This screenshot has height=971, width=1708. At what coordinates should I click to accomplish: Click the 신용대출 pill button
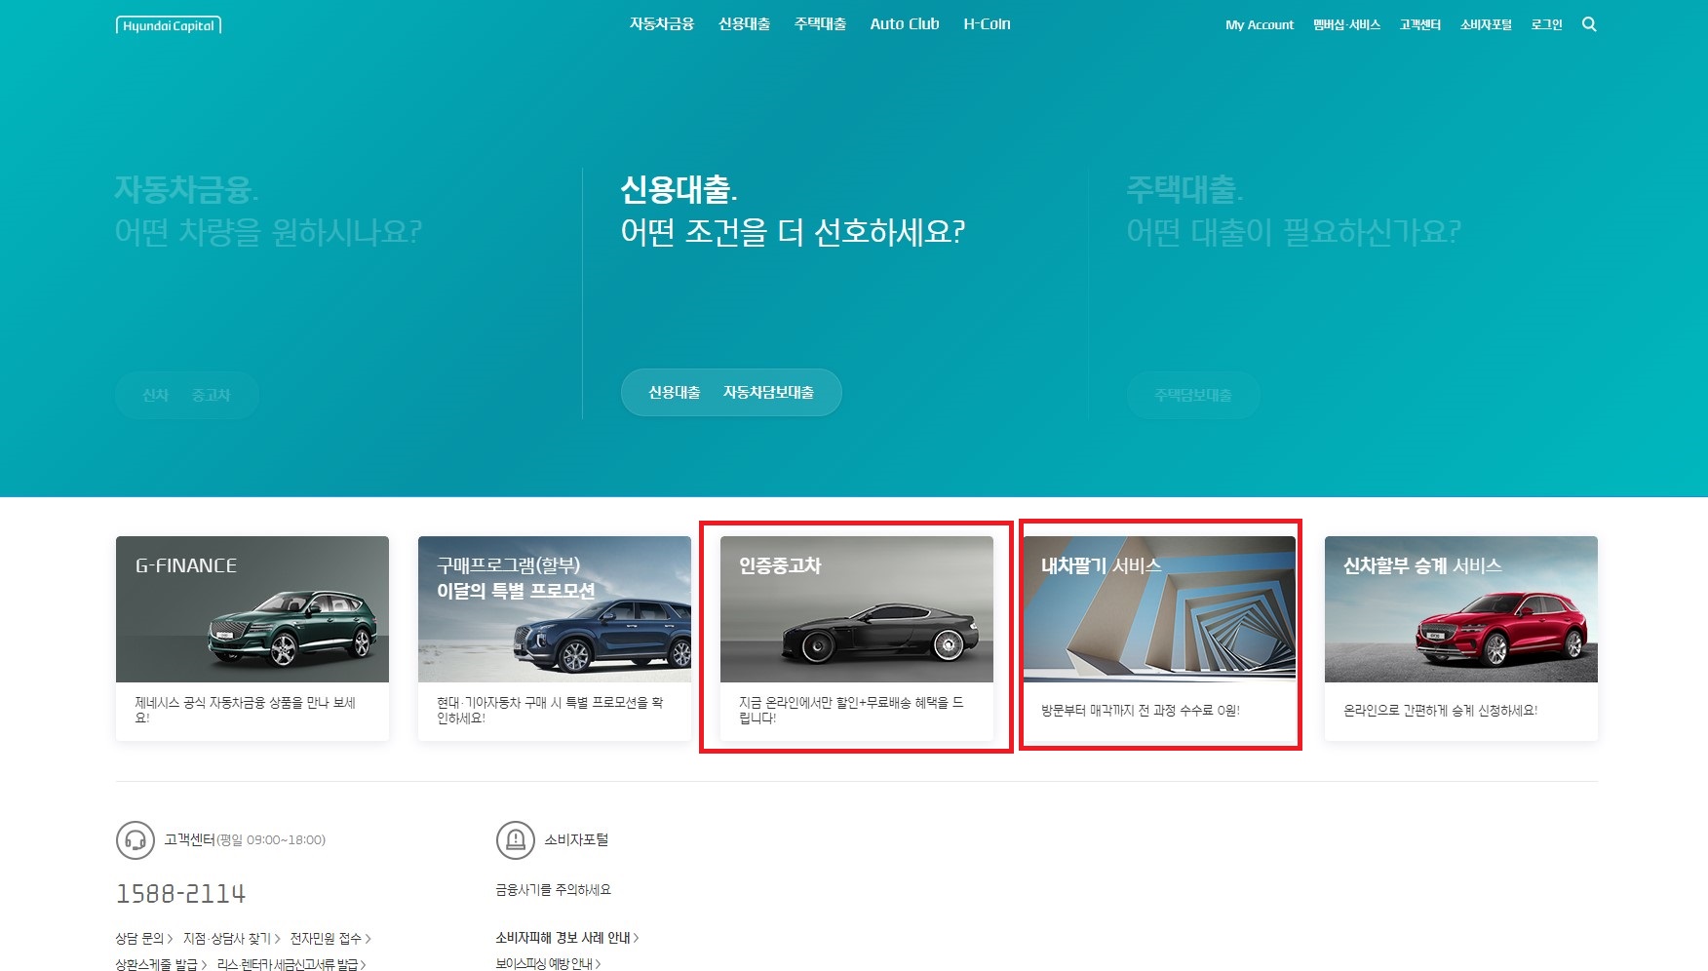click(x=675, y=392)
